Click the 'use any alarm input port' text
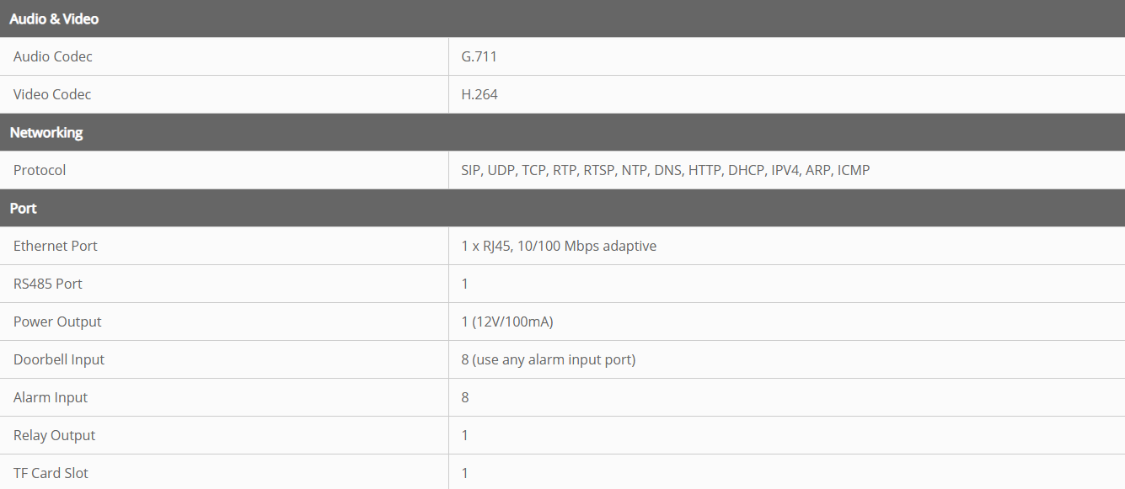Viewport: 1125px width, 489px height. (554, 359)
